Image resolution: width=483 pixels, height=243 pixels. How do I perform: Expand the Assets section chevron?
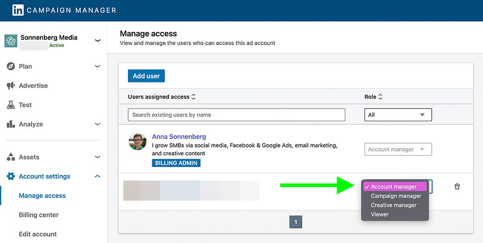98,157
